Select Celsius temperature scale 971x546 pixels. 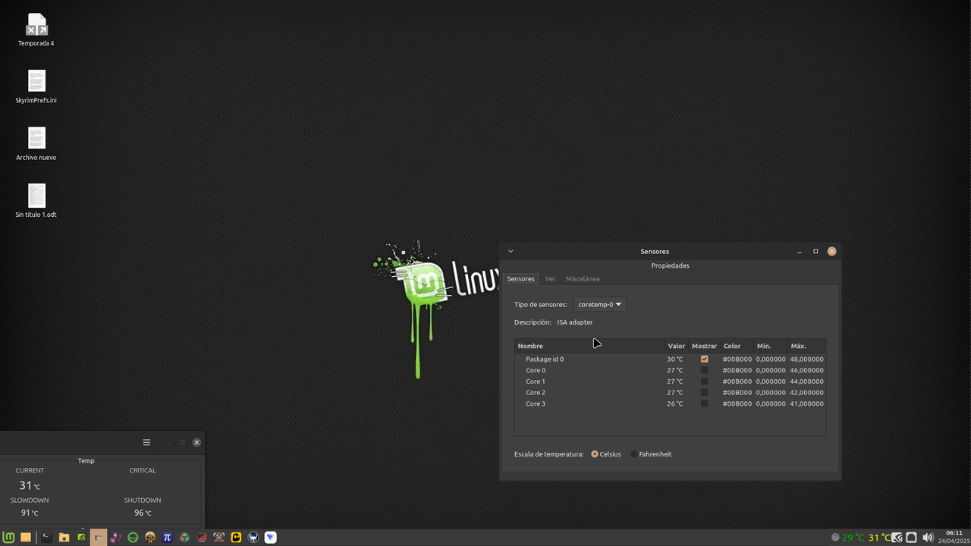click(x=594, y=453)
